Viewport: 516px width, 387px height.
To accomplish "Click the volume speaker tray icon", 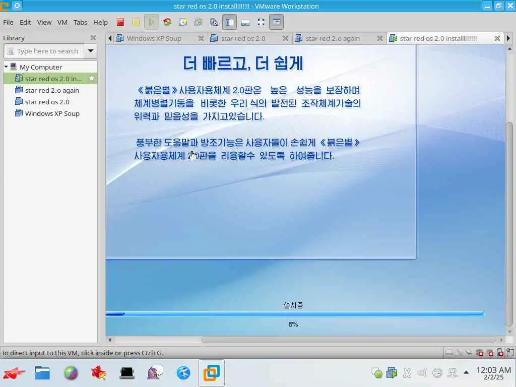I will tap(422, 373).
